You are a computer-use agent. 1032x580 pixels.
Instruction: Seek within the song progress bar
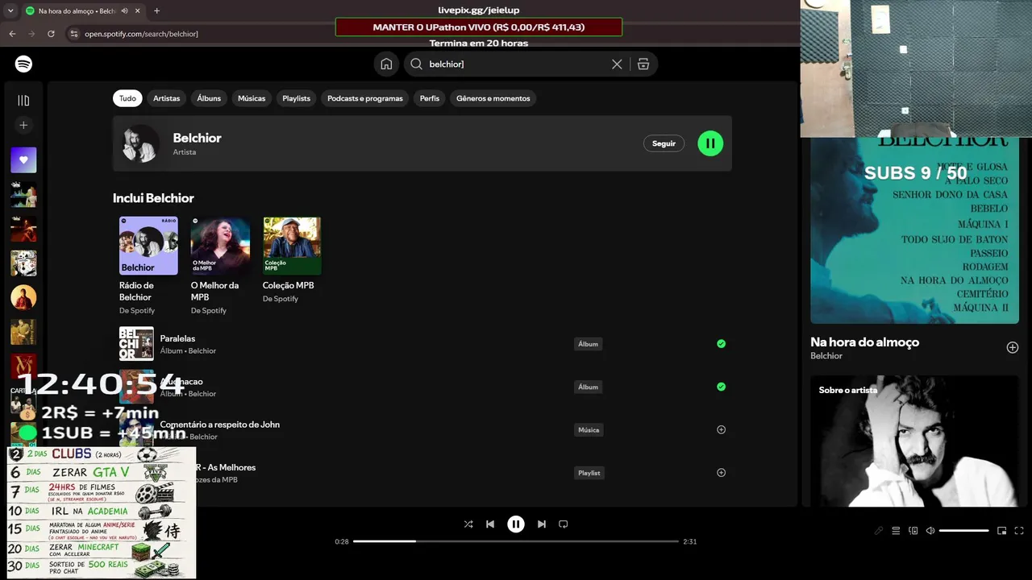coord(516,541)
